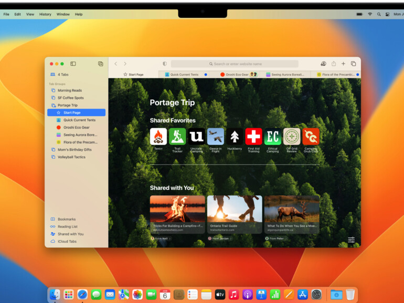Screen dimensions: 404x303
Task: Click the search or enter website field
Action: click(235, 63)
